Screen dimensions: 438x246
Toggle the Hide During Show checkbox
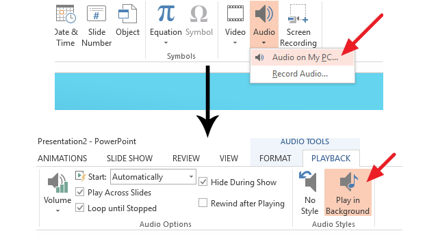203,182
